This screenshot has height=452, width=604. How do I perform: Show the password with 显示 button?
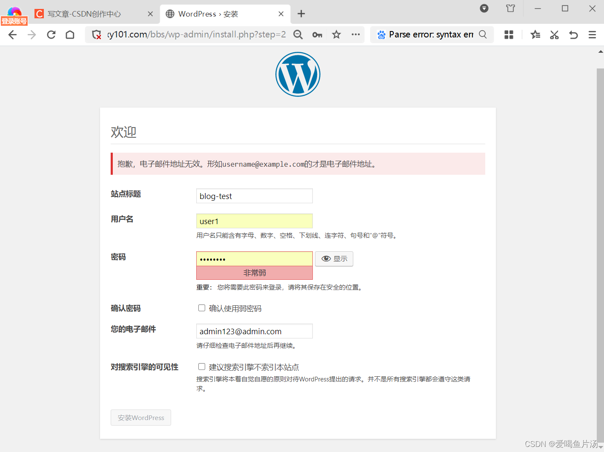(x=334, y=259)
